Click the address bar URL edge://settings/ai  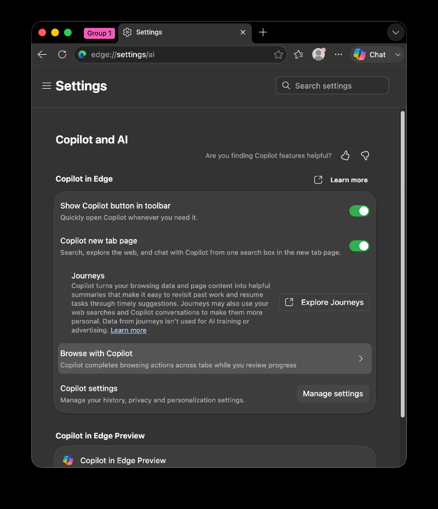pos(123,55)
